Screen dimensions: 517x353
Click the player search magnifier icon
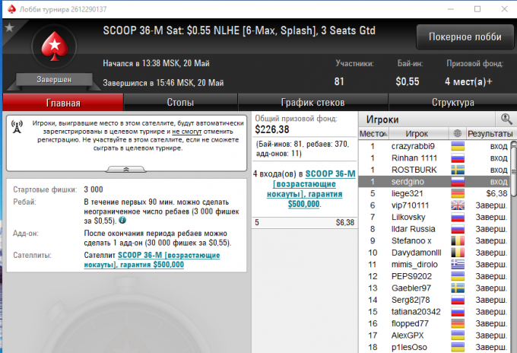(506, 119)
